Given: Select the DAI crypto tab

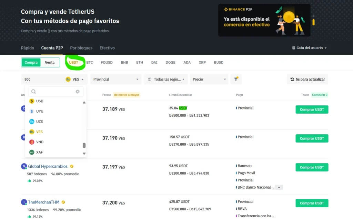Looking at the screenshot, I should (x=154, y=63).
